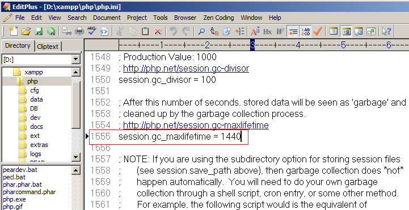Place cursor on session.gc_divisor = 100 line
Viewport: 409px width, 210px height.
(x=167, y=79)
